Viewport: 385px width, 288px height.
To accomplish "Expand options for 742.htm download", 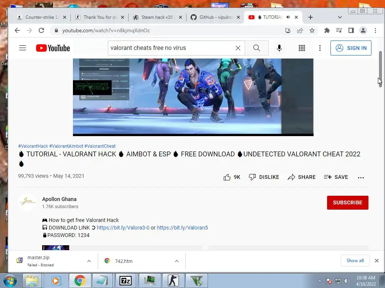I will click(x=177, y=261).
